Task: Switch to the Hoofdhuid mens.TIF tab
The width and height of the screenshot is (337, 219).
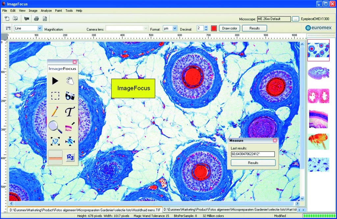Action: coord(85,210)
